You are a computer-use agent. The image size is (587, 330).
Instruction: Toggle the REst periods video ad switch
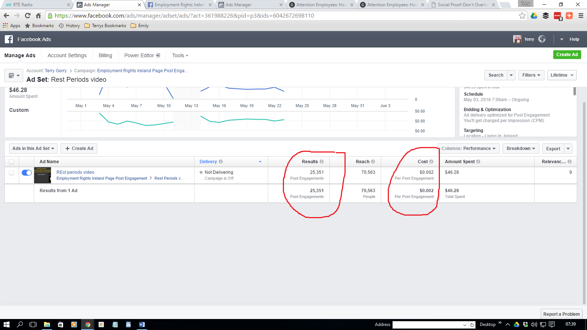tap(27, 173)
